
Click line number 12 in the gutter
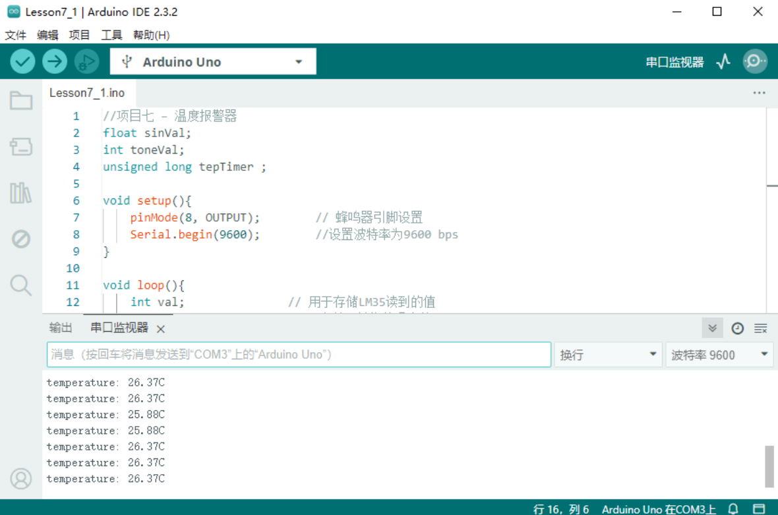click(x=73, y=301)
